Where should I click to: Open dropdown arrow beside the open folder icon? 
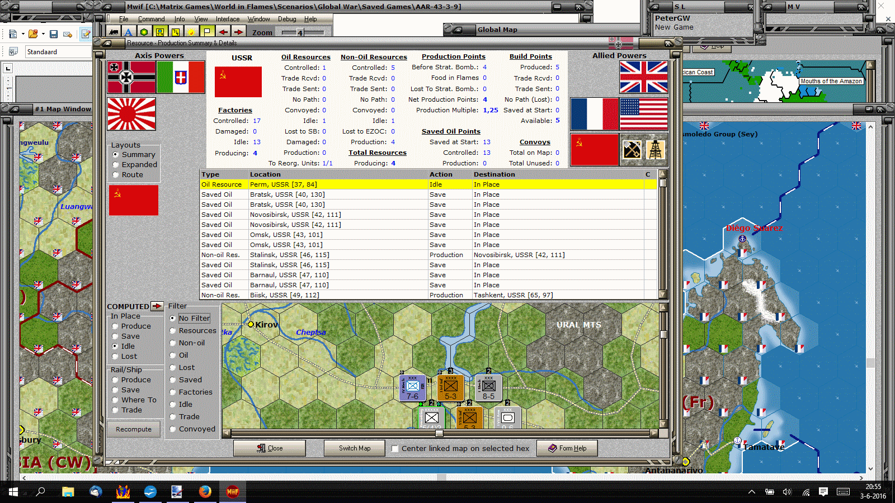pyautogui.click(x=43, y=34)
